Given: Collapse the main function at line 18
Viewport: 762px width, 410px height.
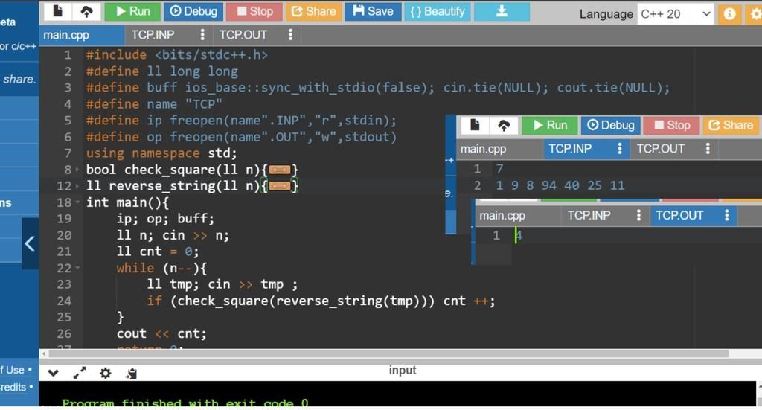Looking at the screenshot, I should tap(77, 202).
